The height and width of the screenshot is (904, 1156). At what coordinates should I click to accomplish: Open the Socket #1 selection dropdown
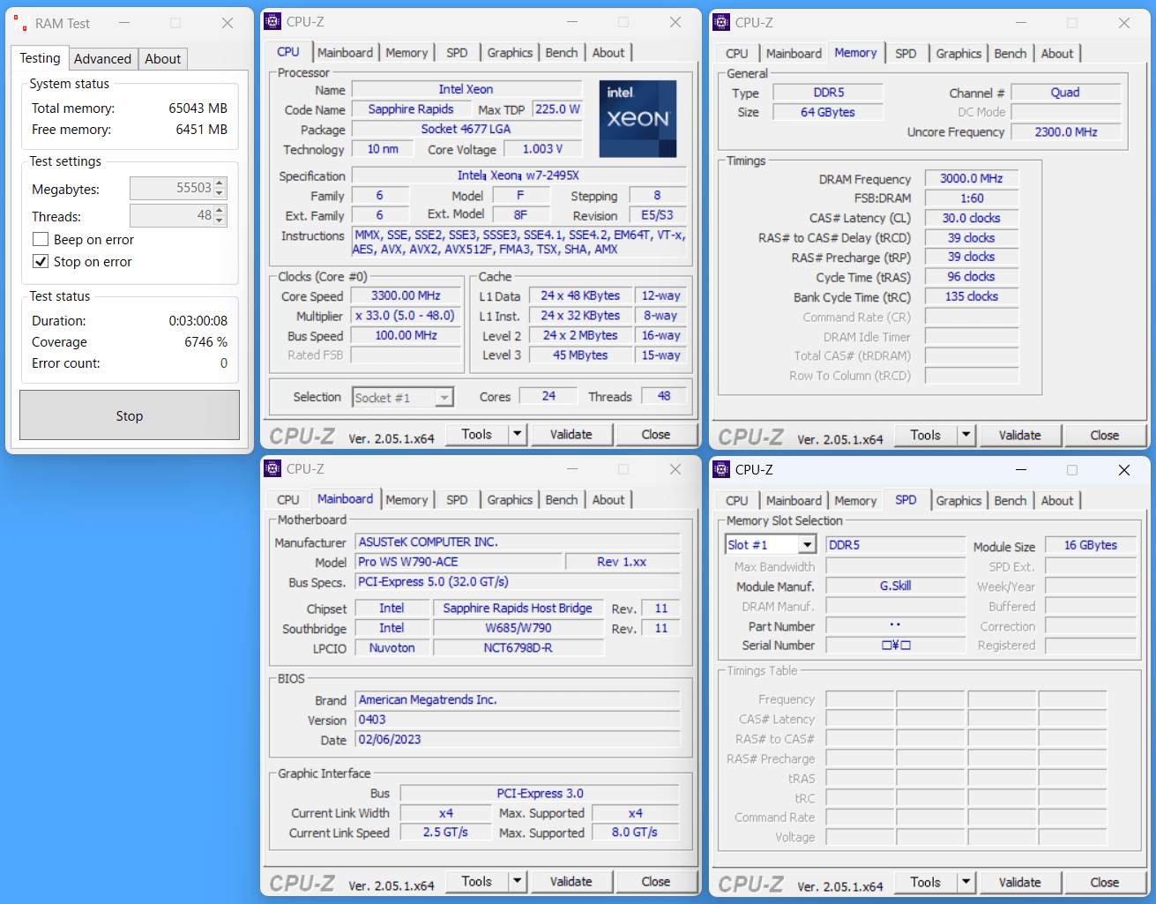[x=444, y=398]
